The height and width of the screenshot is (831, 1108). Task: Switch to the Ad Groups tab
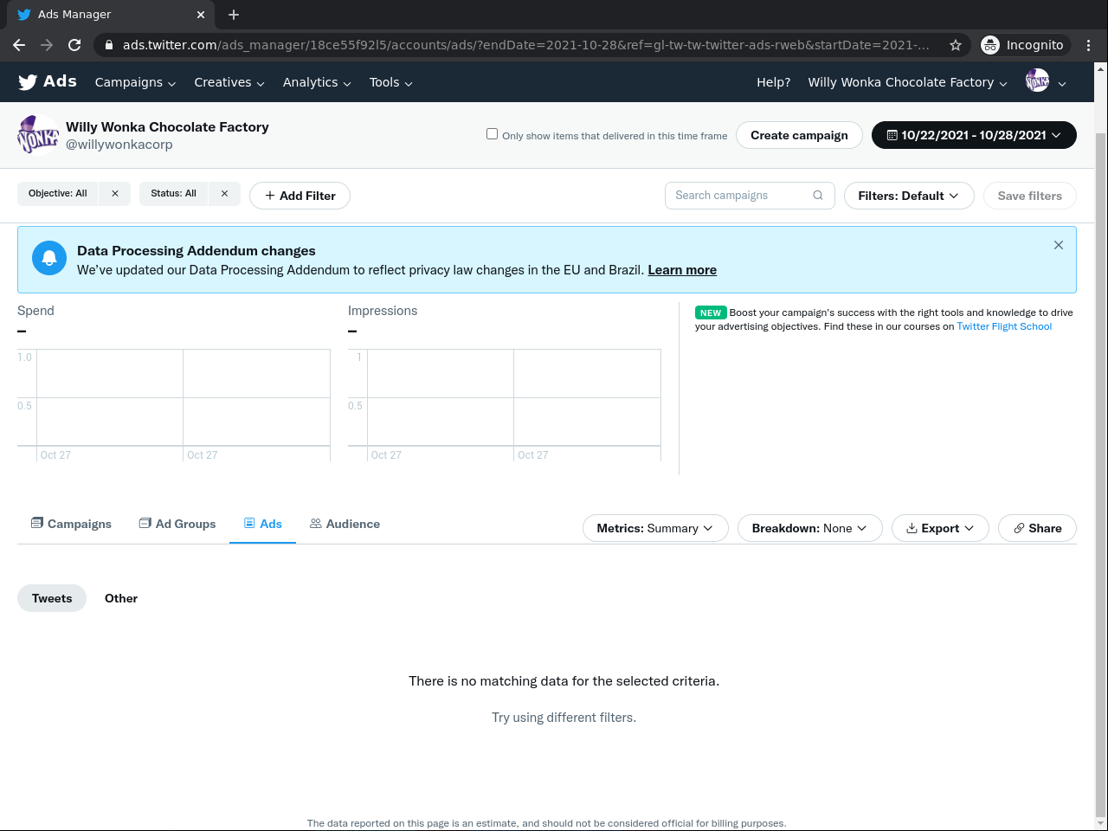pyautogui.click(x=177, y=524)
